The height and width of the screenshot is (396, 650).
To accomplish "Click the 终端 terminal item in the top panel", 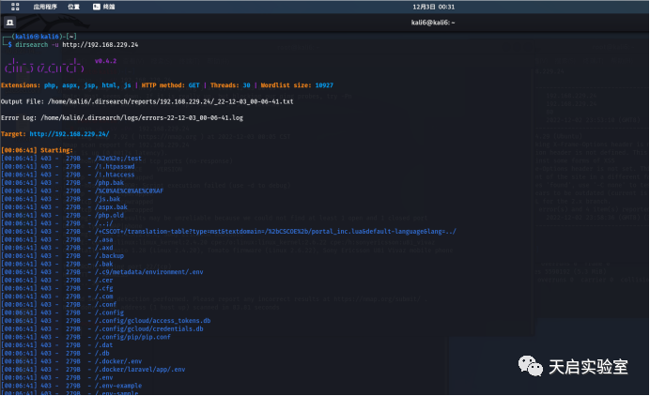I will pos(104,7).
